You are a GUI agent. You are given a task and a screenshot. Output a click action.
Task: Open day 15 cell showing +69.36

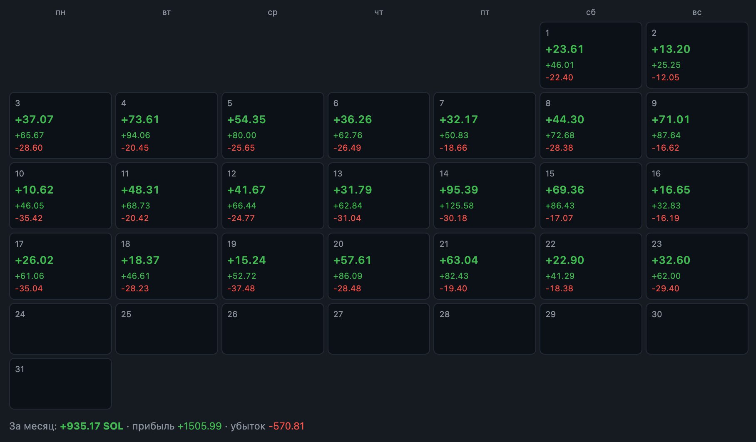pyautogui.click(x=591, y=196)
